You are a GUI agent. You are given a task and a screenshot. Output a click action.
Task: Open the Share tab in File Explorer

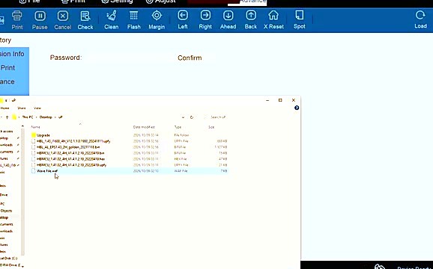pos(22,108)
